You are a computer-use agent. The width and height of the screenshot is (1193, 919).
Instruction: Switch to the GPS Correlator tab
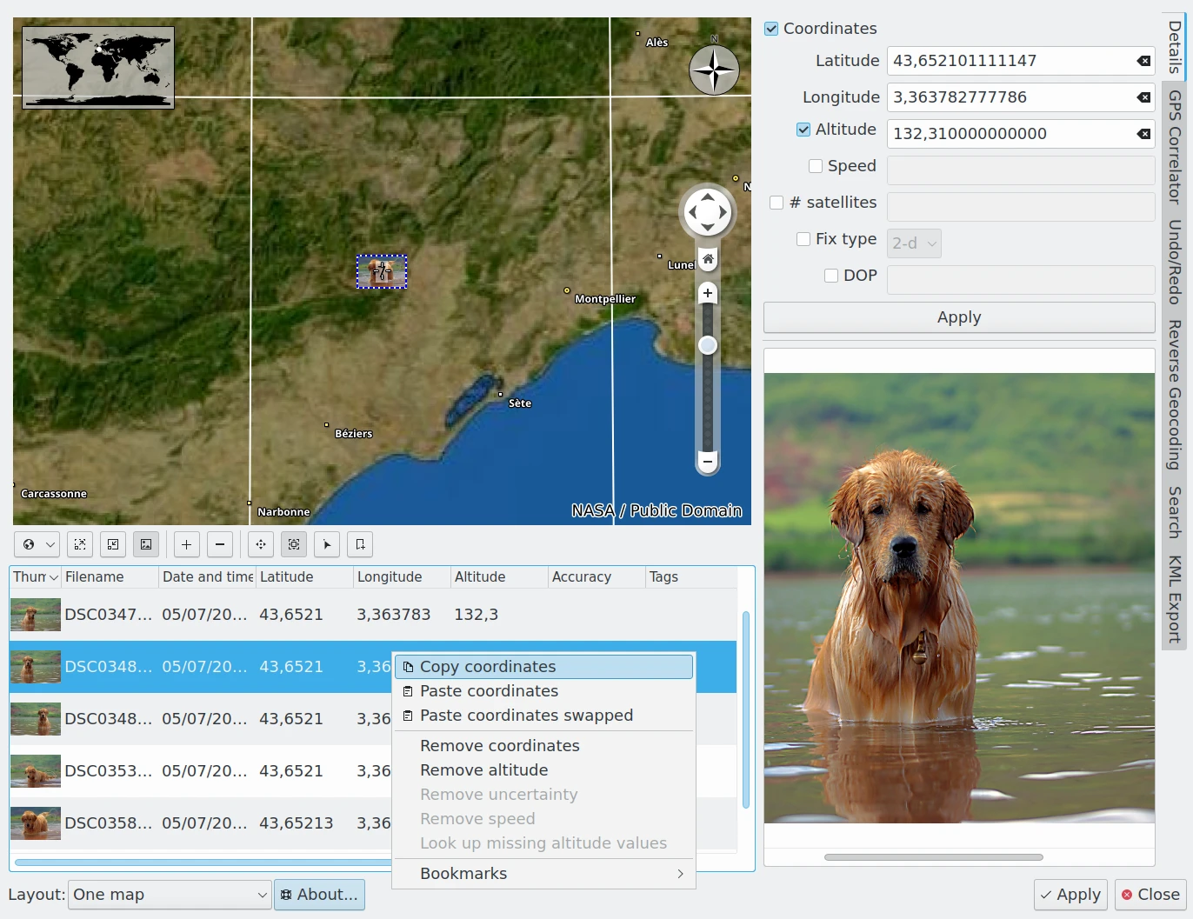click(x=1175, y=146)
